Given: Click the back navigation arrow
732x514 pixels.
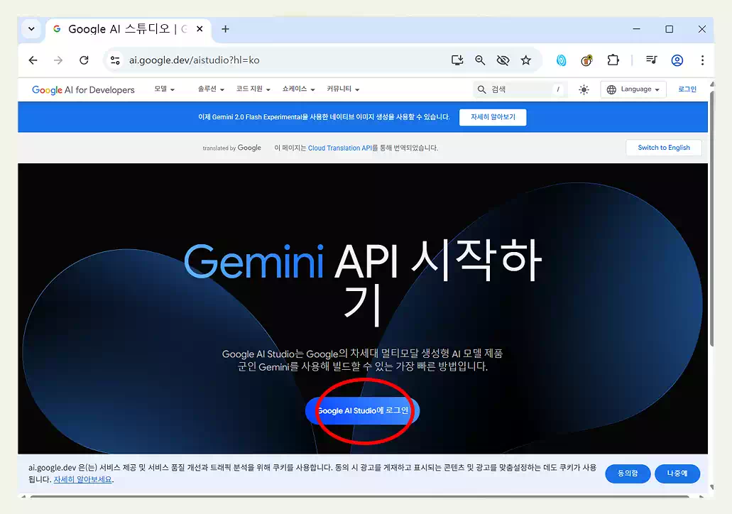Looking at the screenshot, I should point(33,60).
